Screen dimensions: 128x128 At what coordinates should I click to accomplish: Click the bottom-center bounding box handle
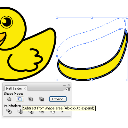(x=92, y=80)
